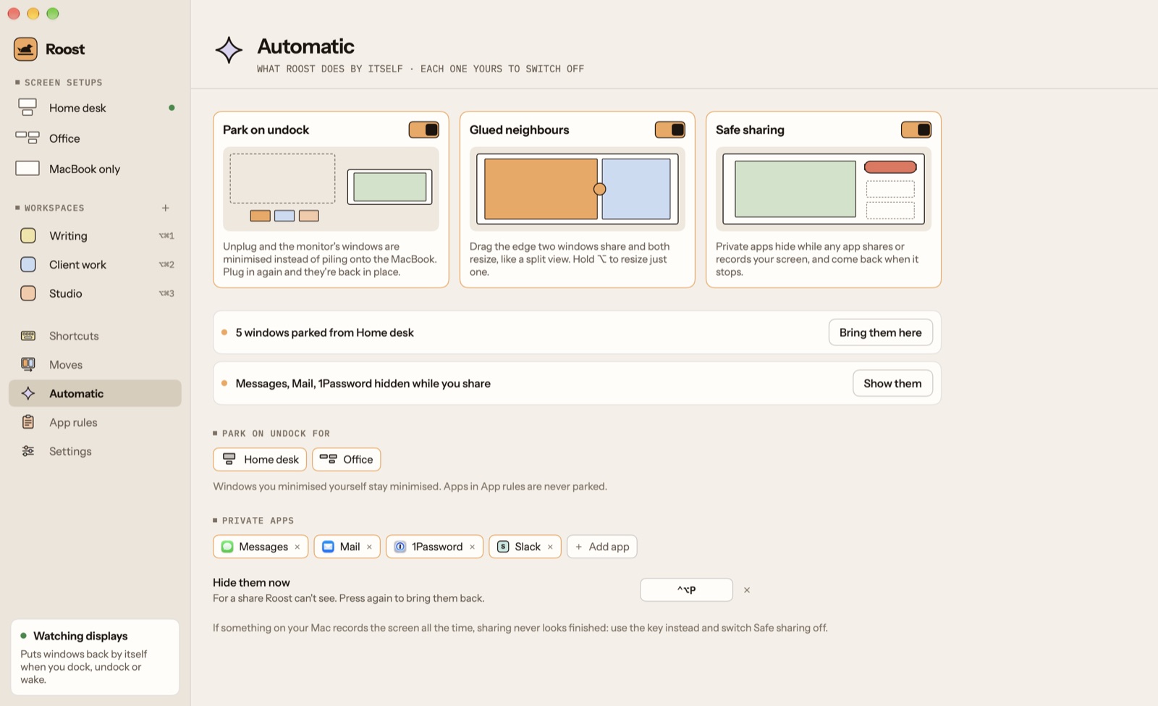Screen dimensions: 1158x706
Task: Open App rules section in sidebar
Action: [95, 422]
